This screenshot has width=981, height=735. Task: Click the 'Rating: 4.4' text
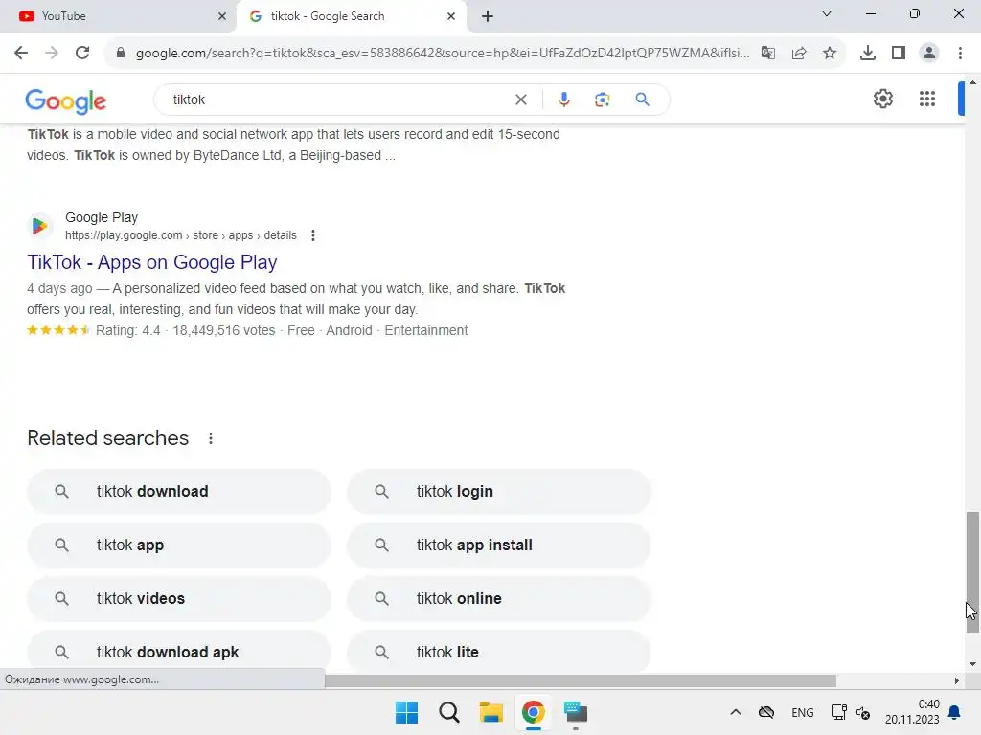(127, 330)
